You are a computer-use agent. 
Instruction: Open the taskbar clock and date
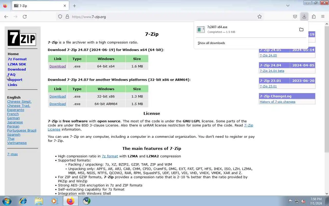(316, 201)
